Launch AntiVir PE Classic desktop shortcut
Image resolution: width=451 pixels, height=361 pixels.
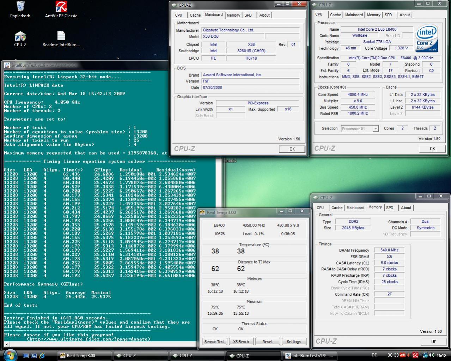click(61, 10)
